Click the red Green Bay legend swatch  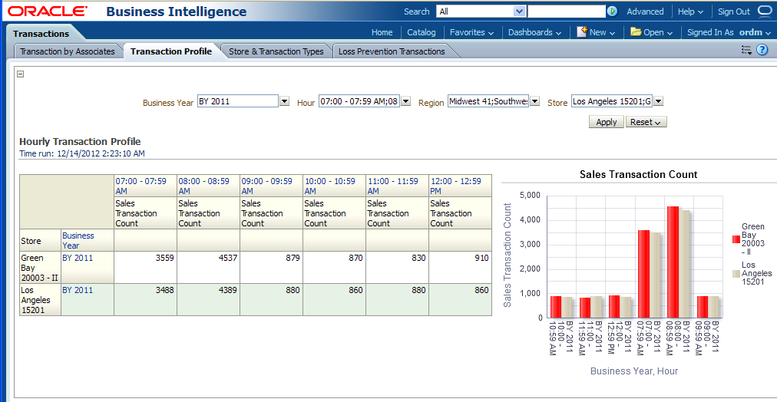click(736, 239)
